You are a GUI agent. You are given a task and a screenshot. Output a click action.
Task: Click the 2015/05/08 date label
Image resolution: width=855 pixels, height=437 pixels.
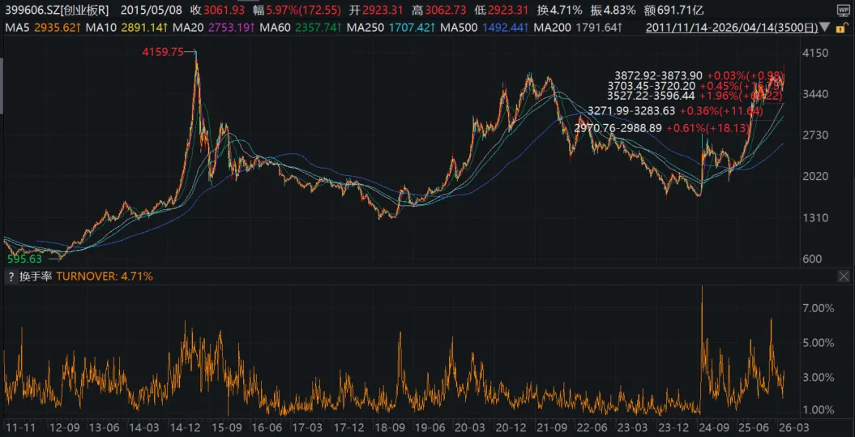point(152,10)
